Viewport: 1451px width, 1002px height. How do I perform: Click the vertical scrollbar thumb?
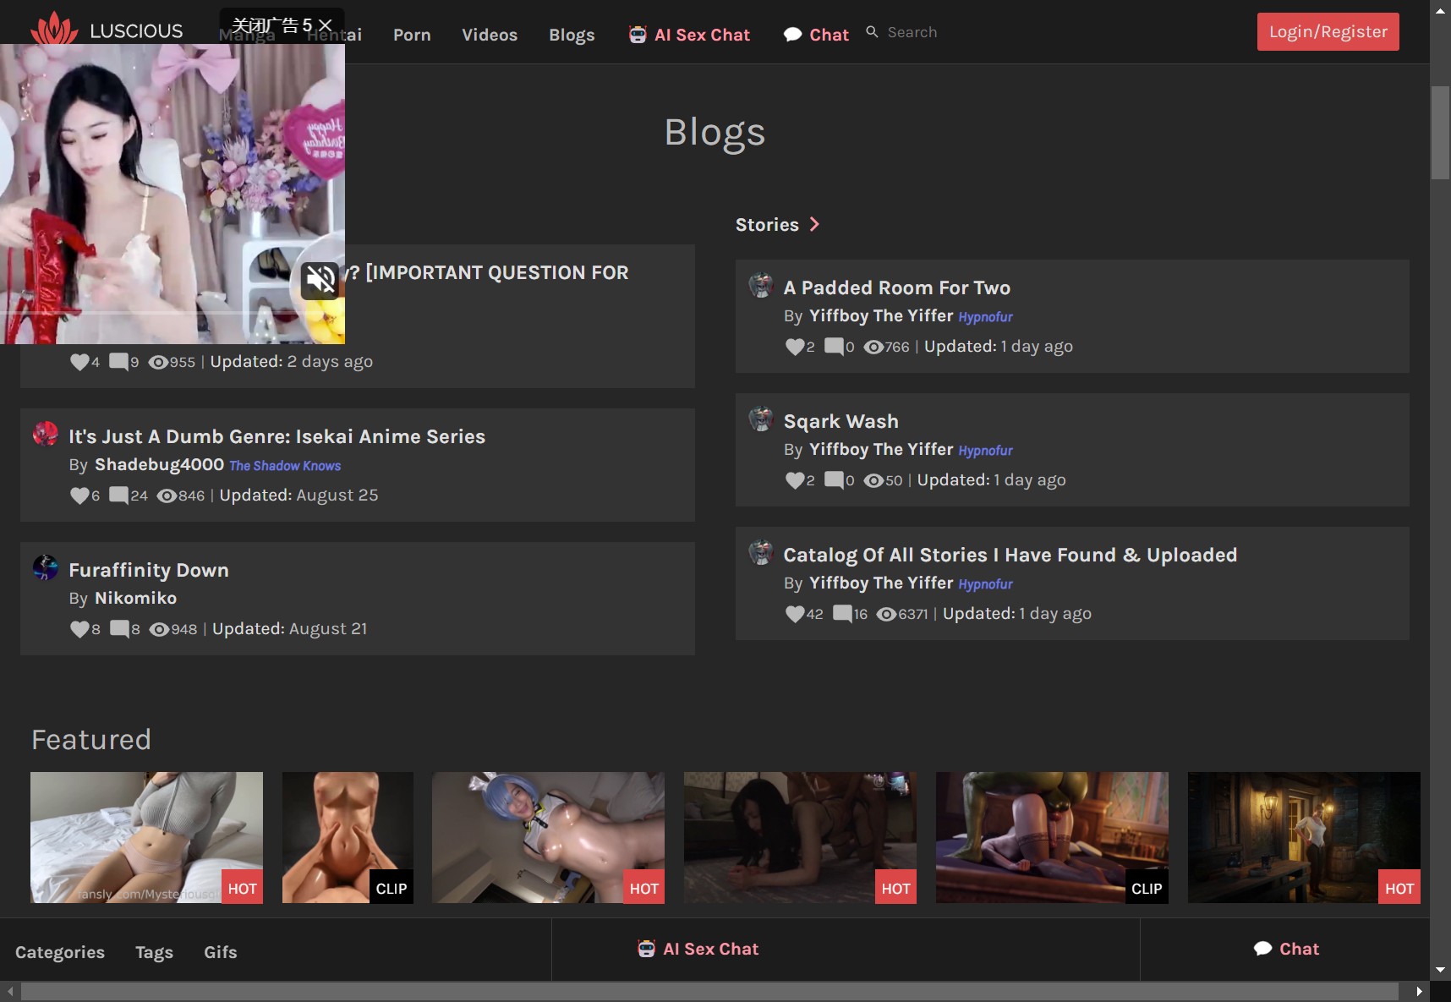[x=1440, y=132]
